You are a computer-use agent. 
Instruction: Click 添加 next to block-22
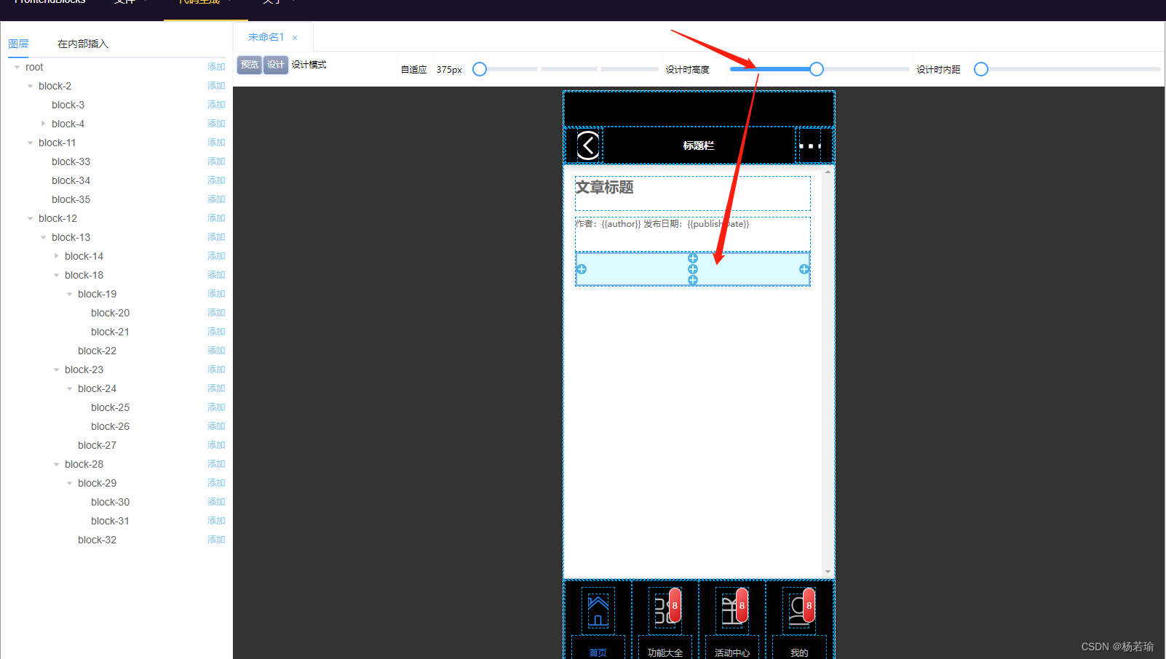pos(216,351)
